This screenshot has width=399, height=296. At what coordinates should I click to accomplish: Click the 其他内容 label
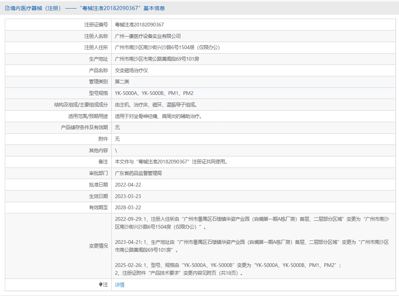[99, 151]
